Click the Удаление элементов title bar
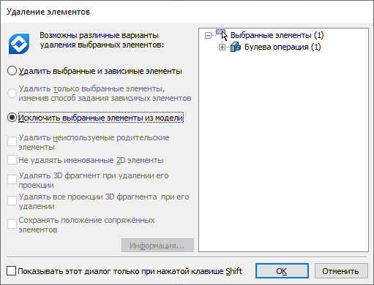Viewport: 374px width, 285px height. [x=187, y=12]
